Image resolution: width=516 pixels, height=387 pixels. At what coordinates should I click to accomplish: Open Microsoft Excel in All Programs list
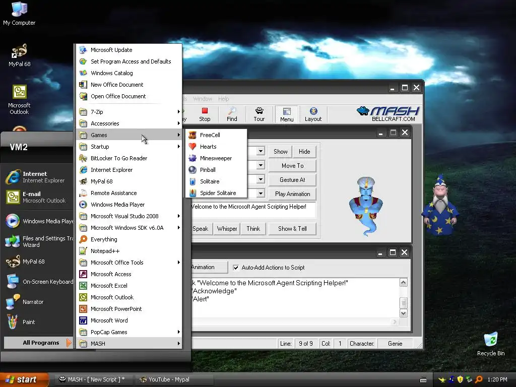tap(129, 286)
